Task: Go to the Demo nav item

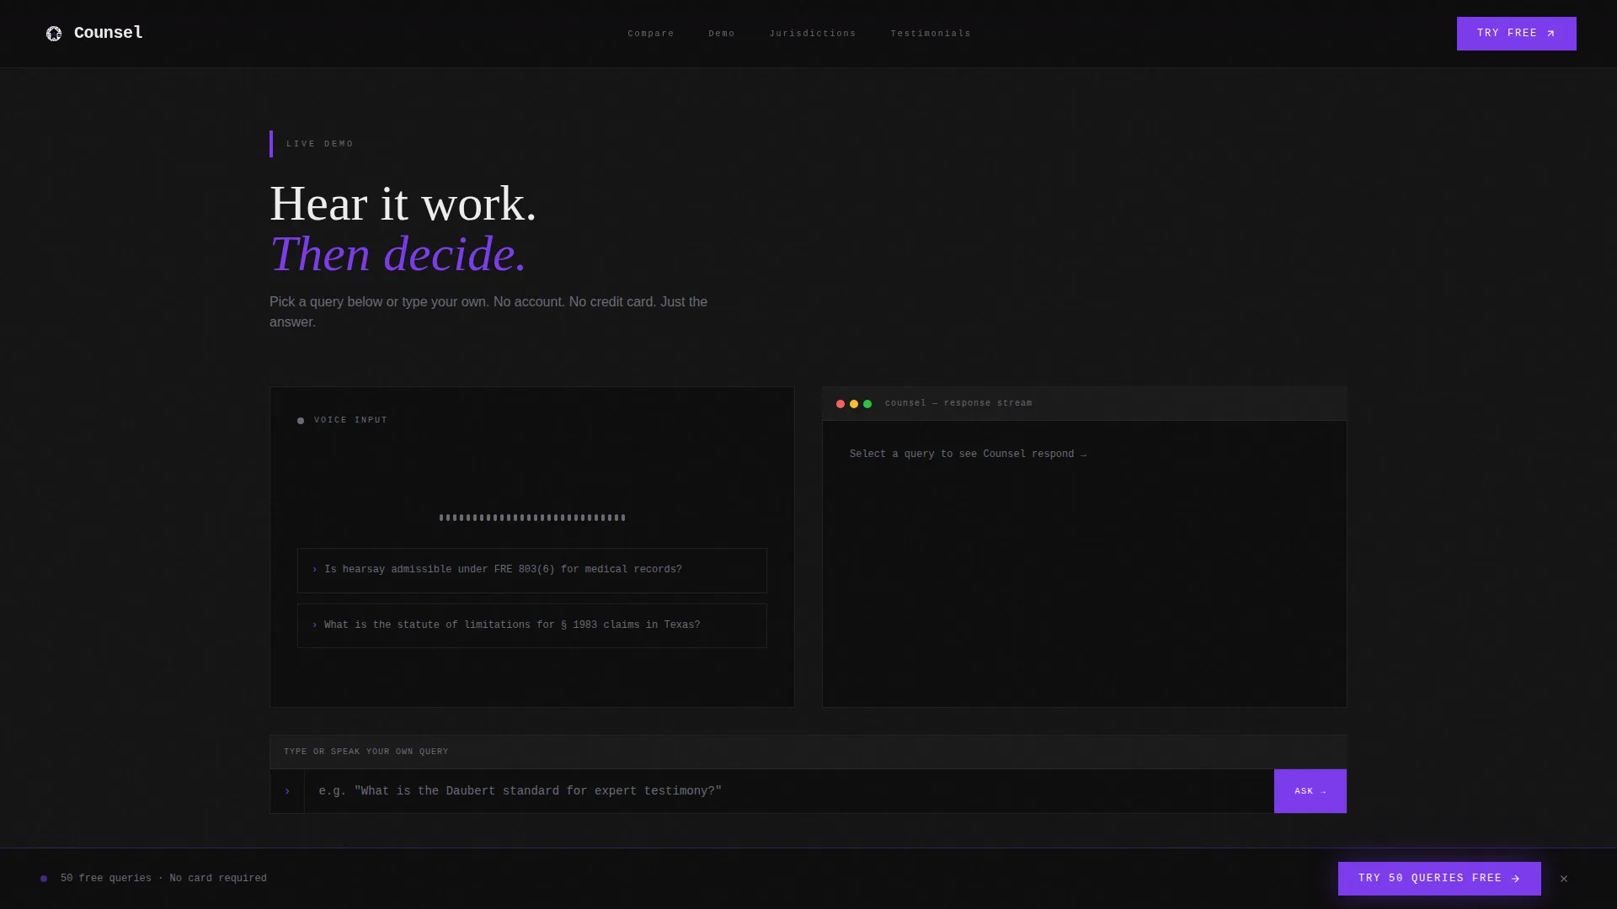Action: (x=722, y=34)
